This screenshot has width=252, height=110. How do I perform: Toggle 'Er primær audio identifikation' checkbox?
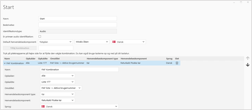click(40, 36)
